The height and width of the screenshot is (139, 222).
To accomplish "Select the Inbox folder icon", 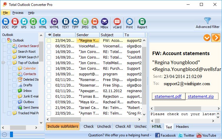I will (20, 91).
